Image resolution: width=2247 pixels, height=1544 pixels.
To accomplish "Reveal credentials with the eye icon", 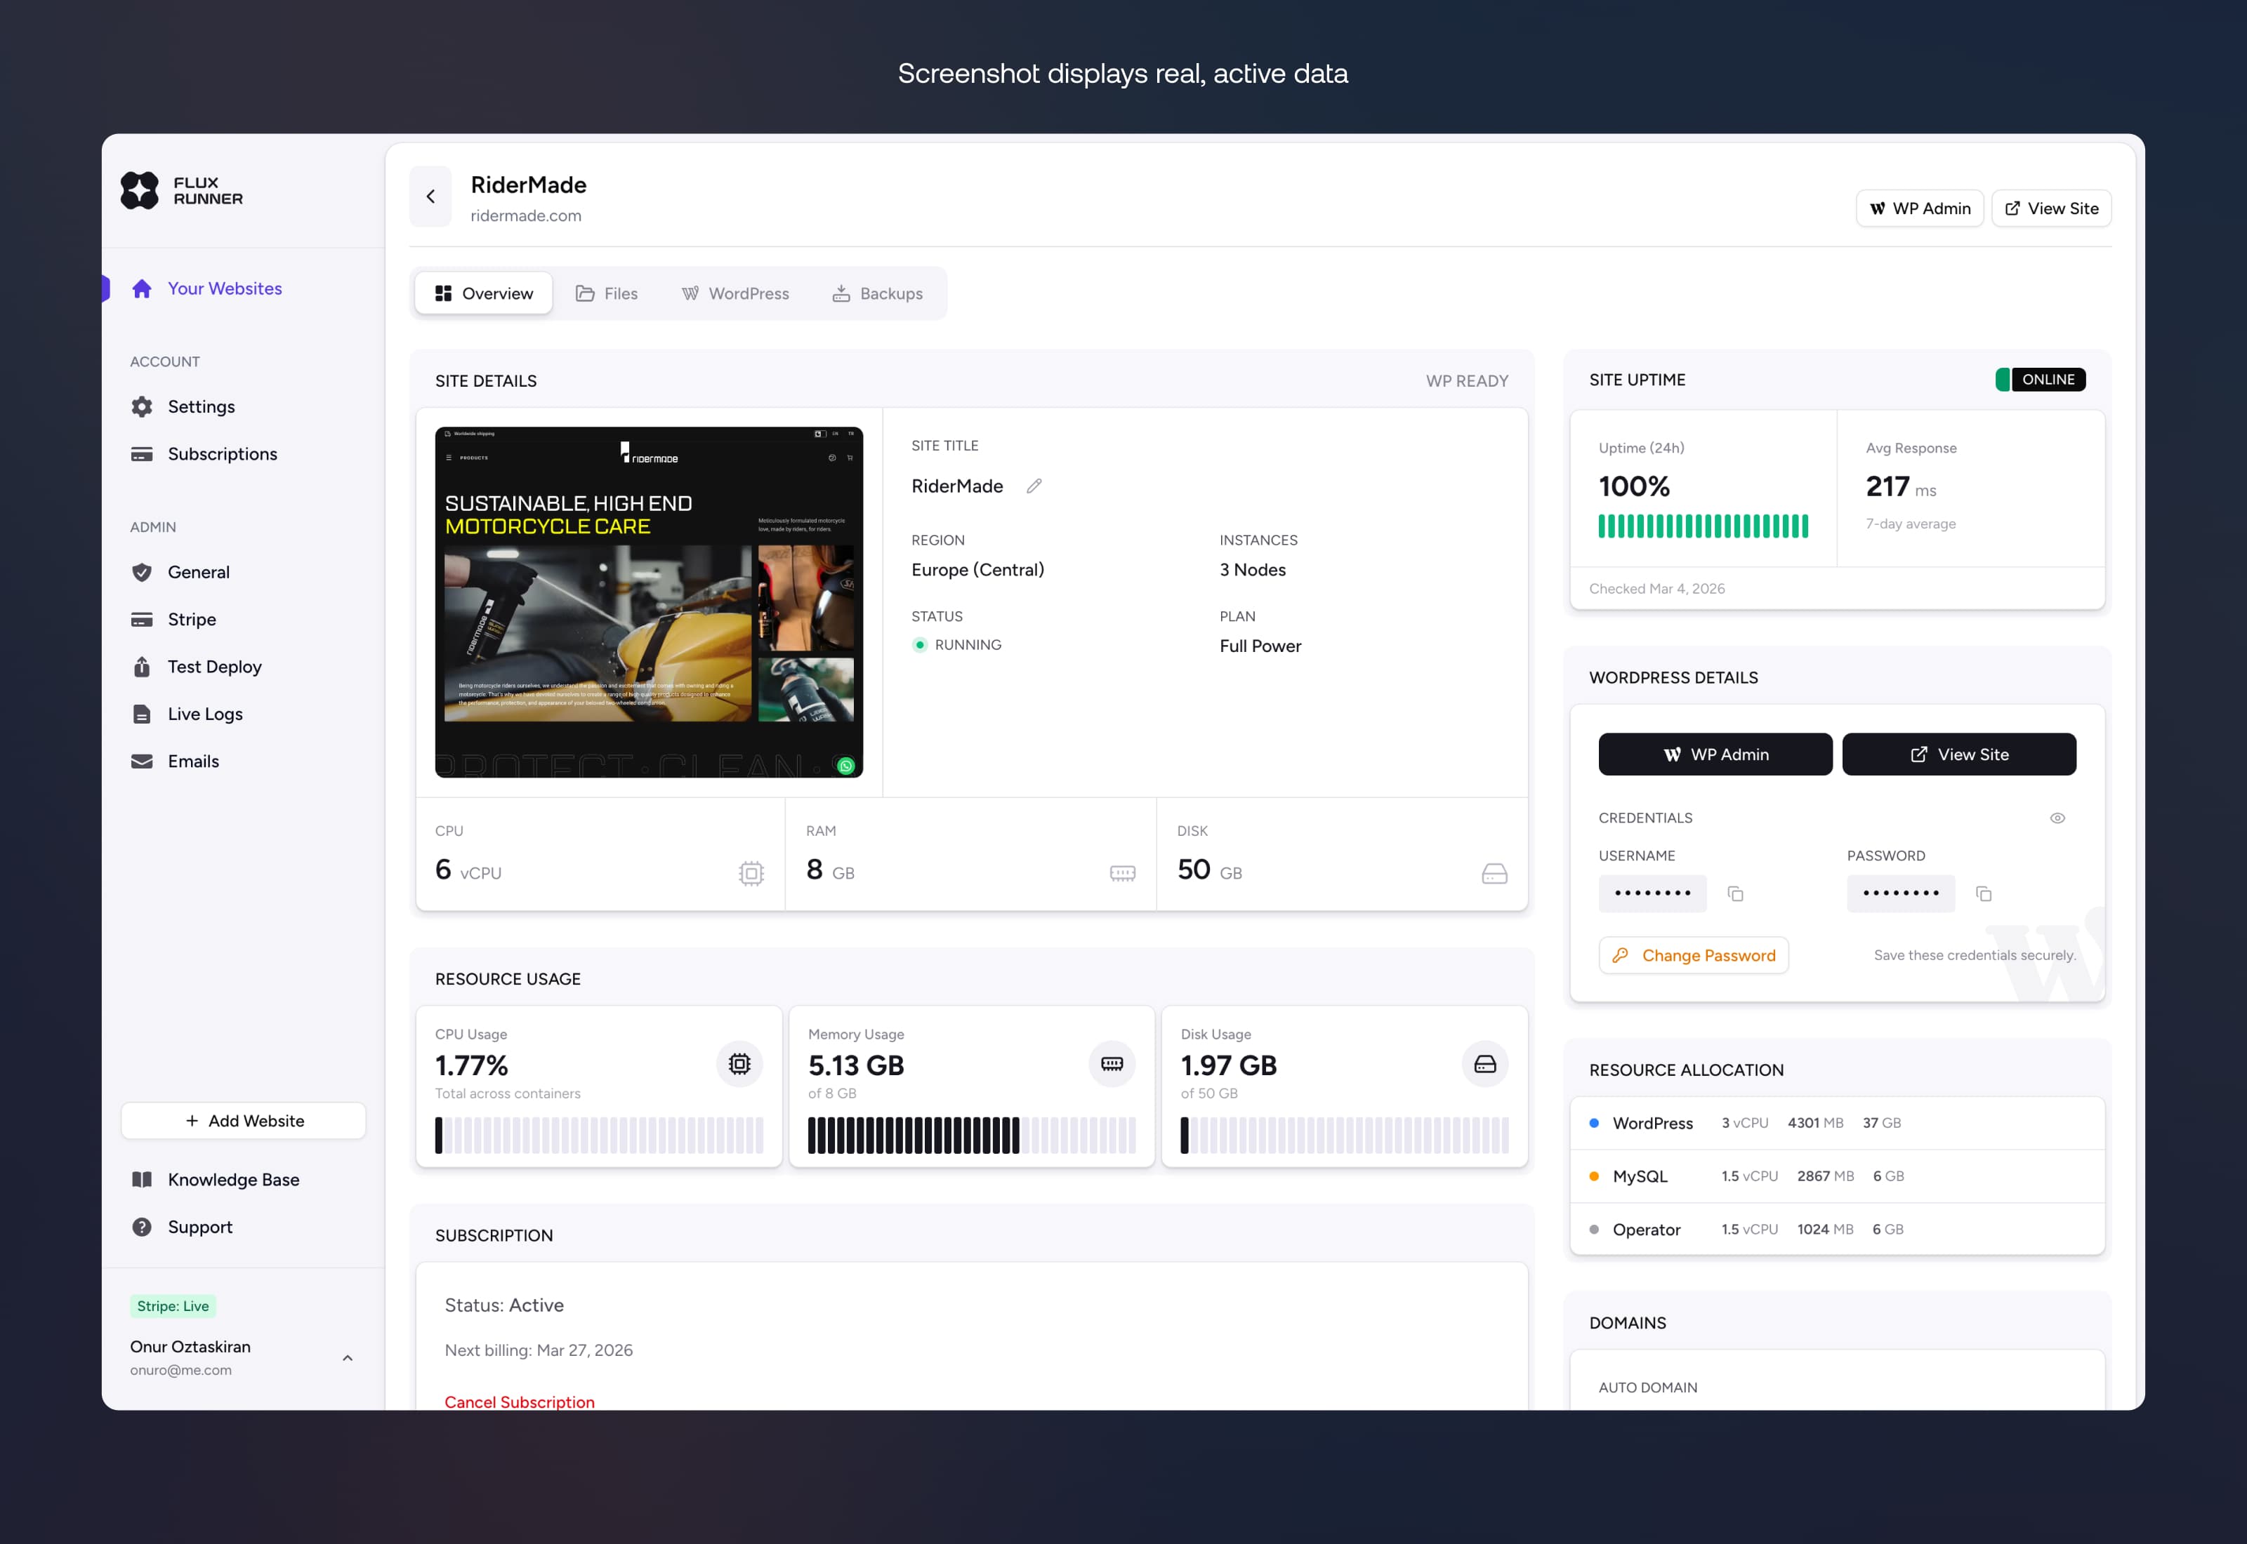I will point(2057,818).
